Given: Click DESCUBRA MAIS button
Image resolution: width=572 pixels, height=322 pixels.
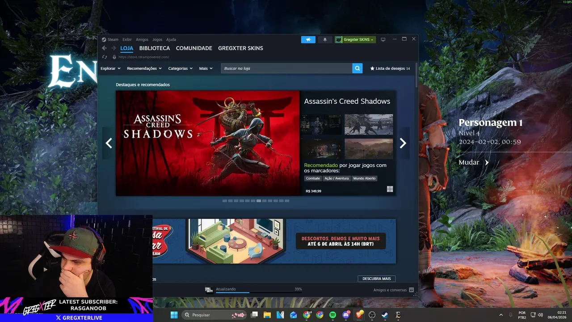Looking at the screenshot, I should coord(377,279).
